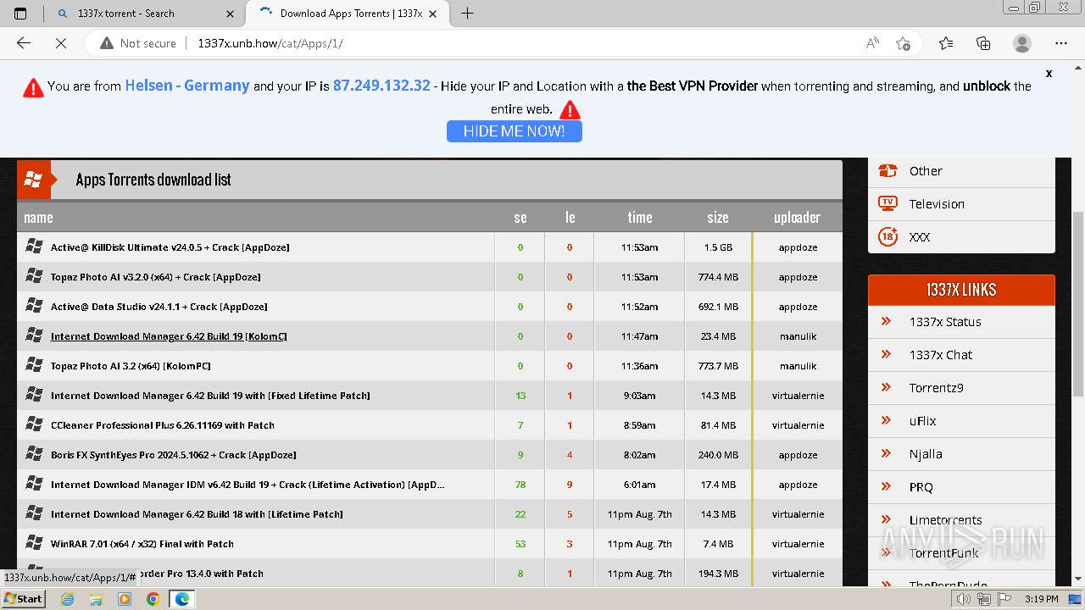
Task: Open browser Collections icon
Action: click(983, 43)
